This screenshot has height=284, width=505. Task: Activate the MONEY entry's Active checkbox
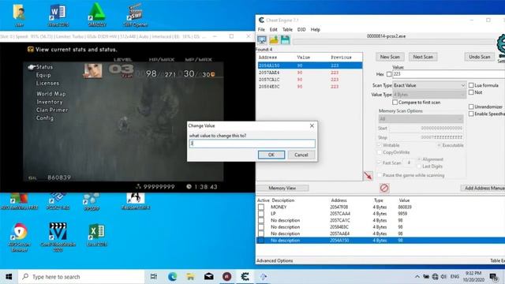[261, 207]
